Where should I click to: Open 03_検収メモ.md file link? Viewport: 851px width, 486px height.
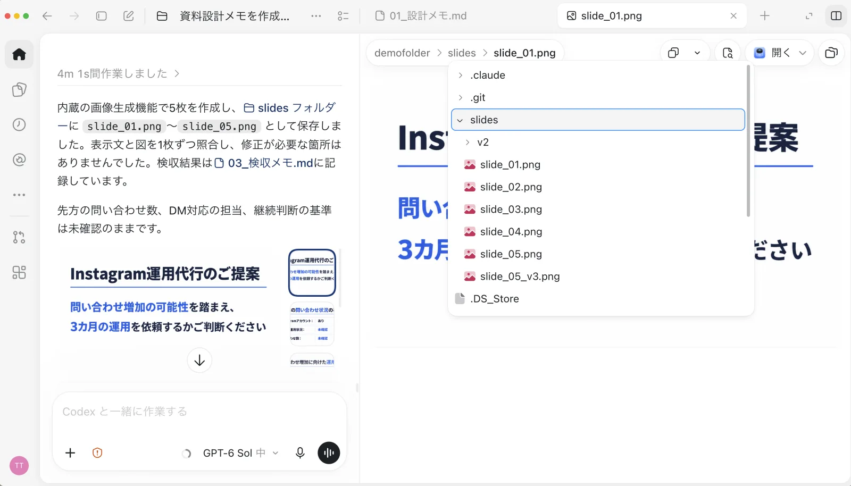(264, 163)
